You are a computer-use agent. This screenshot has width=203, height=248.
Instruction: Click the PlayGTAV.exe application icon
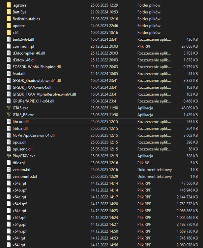pos(9,156)
